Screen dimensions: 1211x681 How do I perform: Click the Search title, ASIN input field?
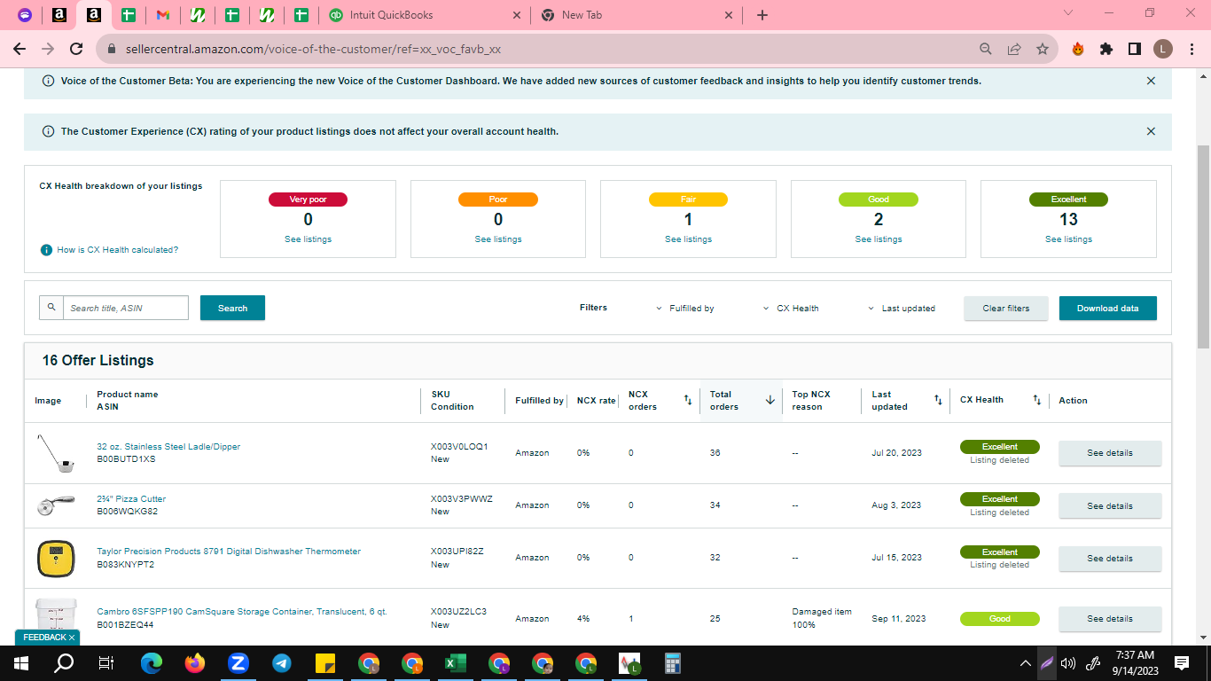click(x=125, y=308)
